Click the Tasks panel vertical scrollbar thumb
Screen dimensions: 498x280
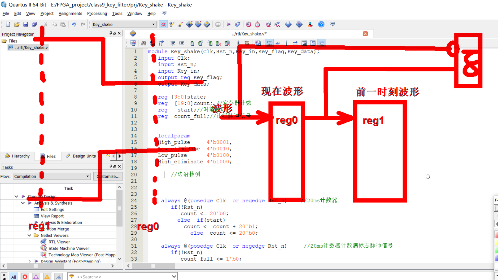[x=119, y=208]
